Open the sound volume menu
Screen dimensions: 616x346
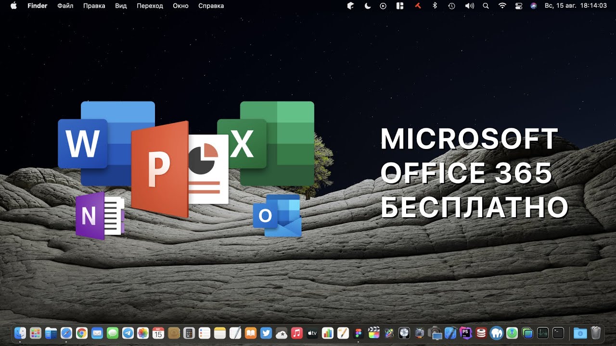coord(469,6)
